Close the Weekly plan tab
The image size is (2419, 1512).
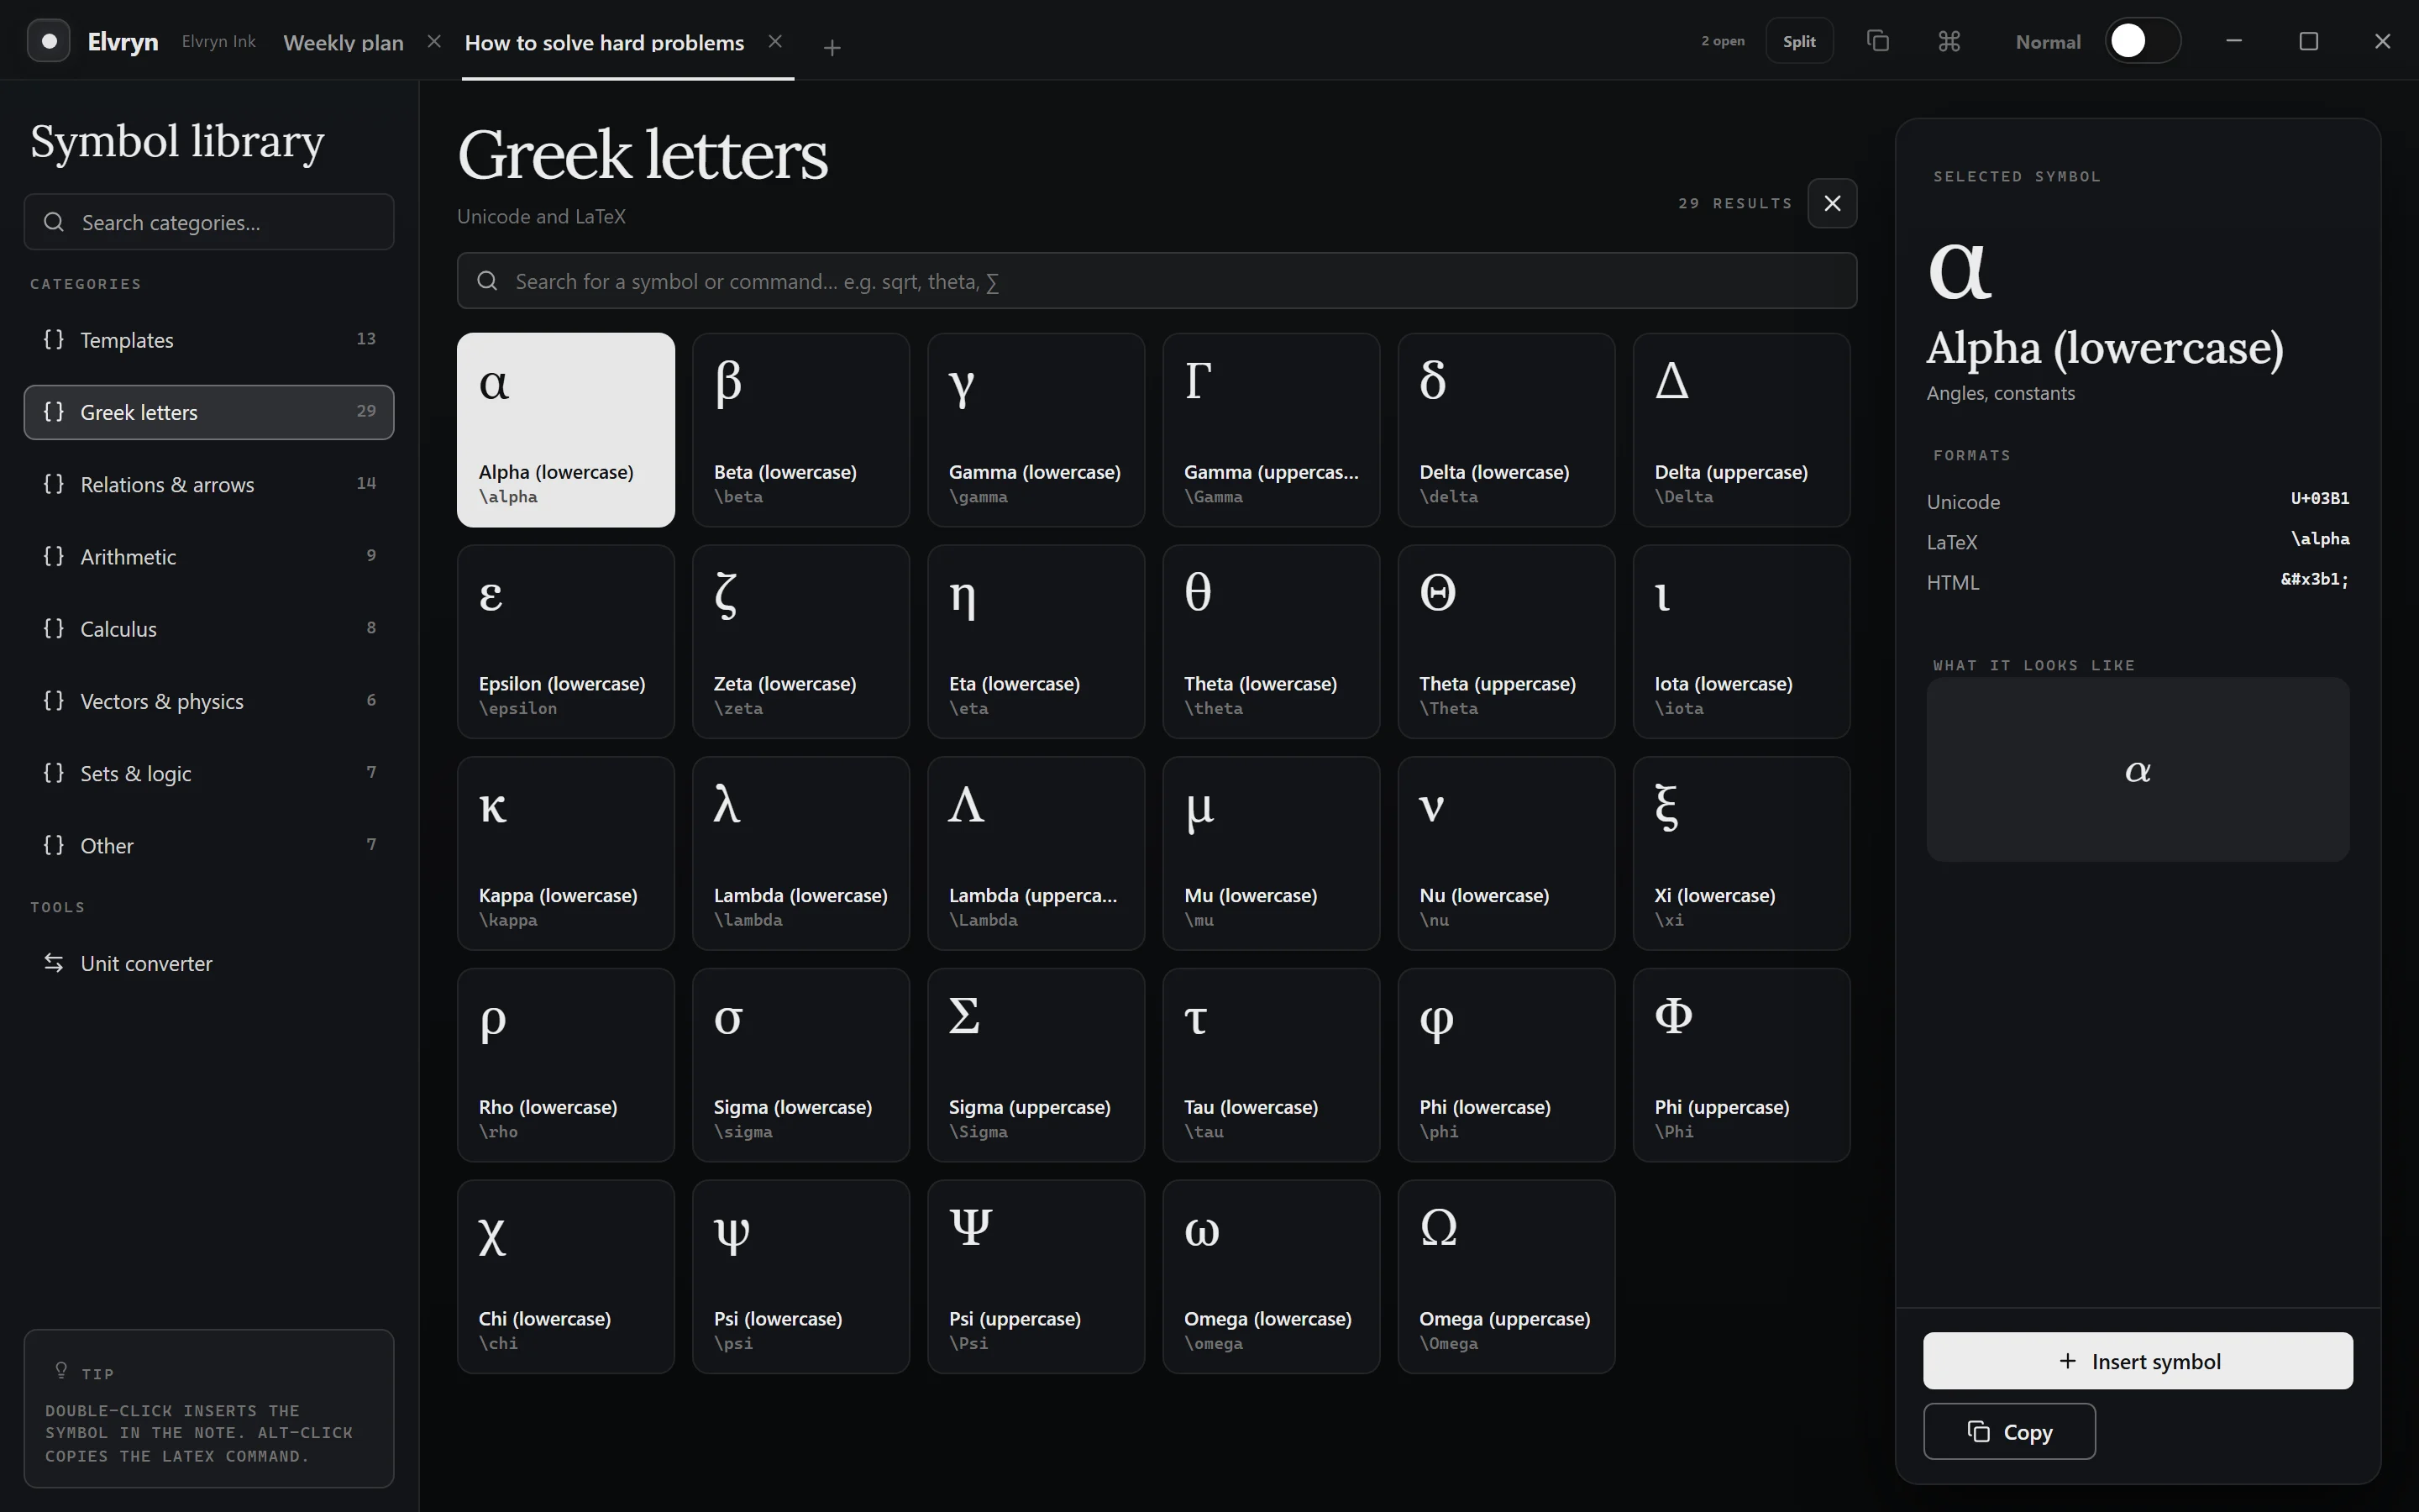433,41
